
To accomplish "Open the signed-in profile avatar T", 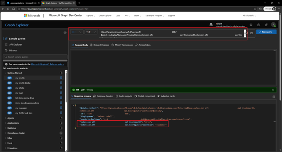I will (x=273, y=25).
